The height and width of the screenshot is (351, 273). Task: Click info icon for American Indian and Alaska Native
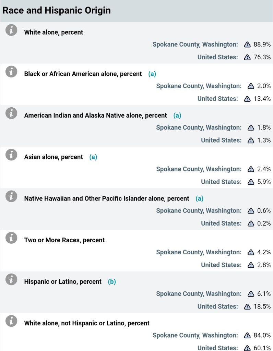point(11,113)
